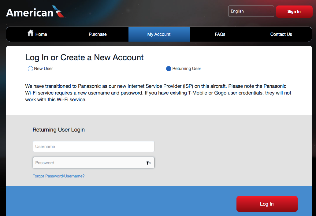Screen dimensions: 316x216
Task: Open the password key autofill icon
Action: (x=149, y=163)
